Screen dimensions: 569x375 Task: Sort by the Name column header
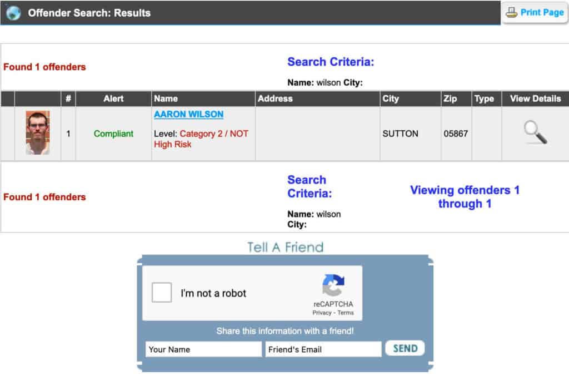(x=166, y=98)
